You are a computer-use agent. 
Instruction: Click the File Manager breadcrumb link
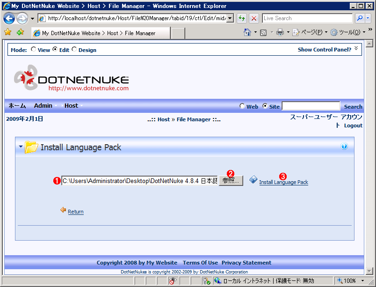coord(194,119)
